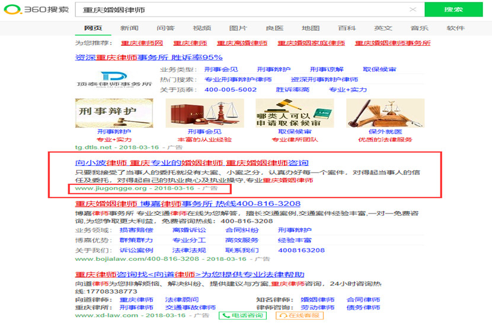Open the 经验丰富 link
Image resolution: width=492 pixels, height=326 pixels.
point(295,240)
